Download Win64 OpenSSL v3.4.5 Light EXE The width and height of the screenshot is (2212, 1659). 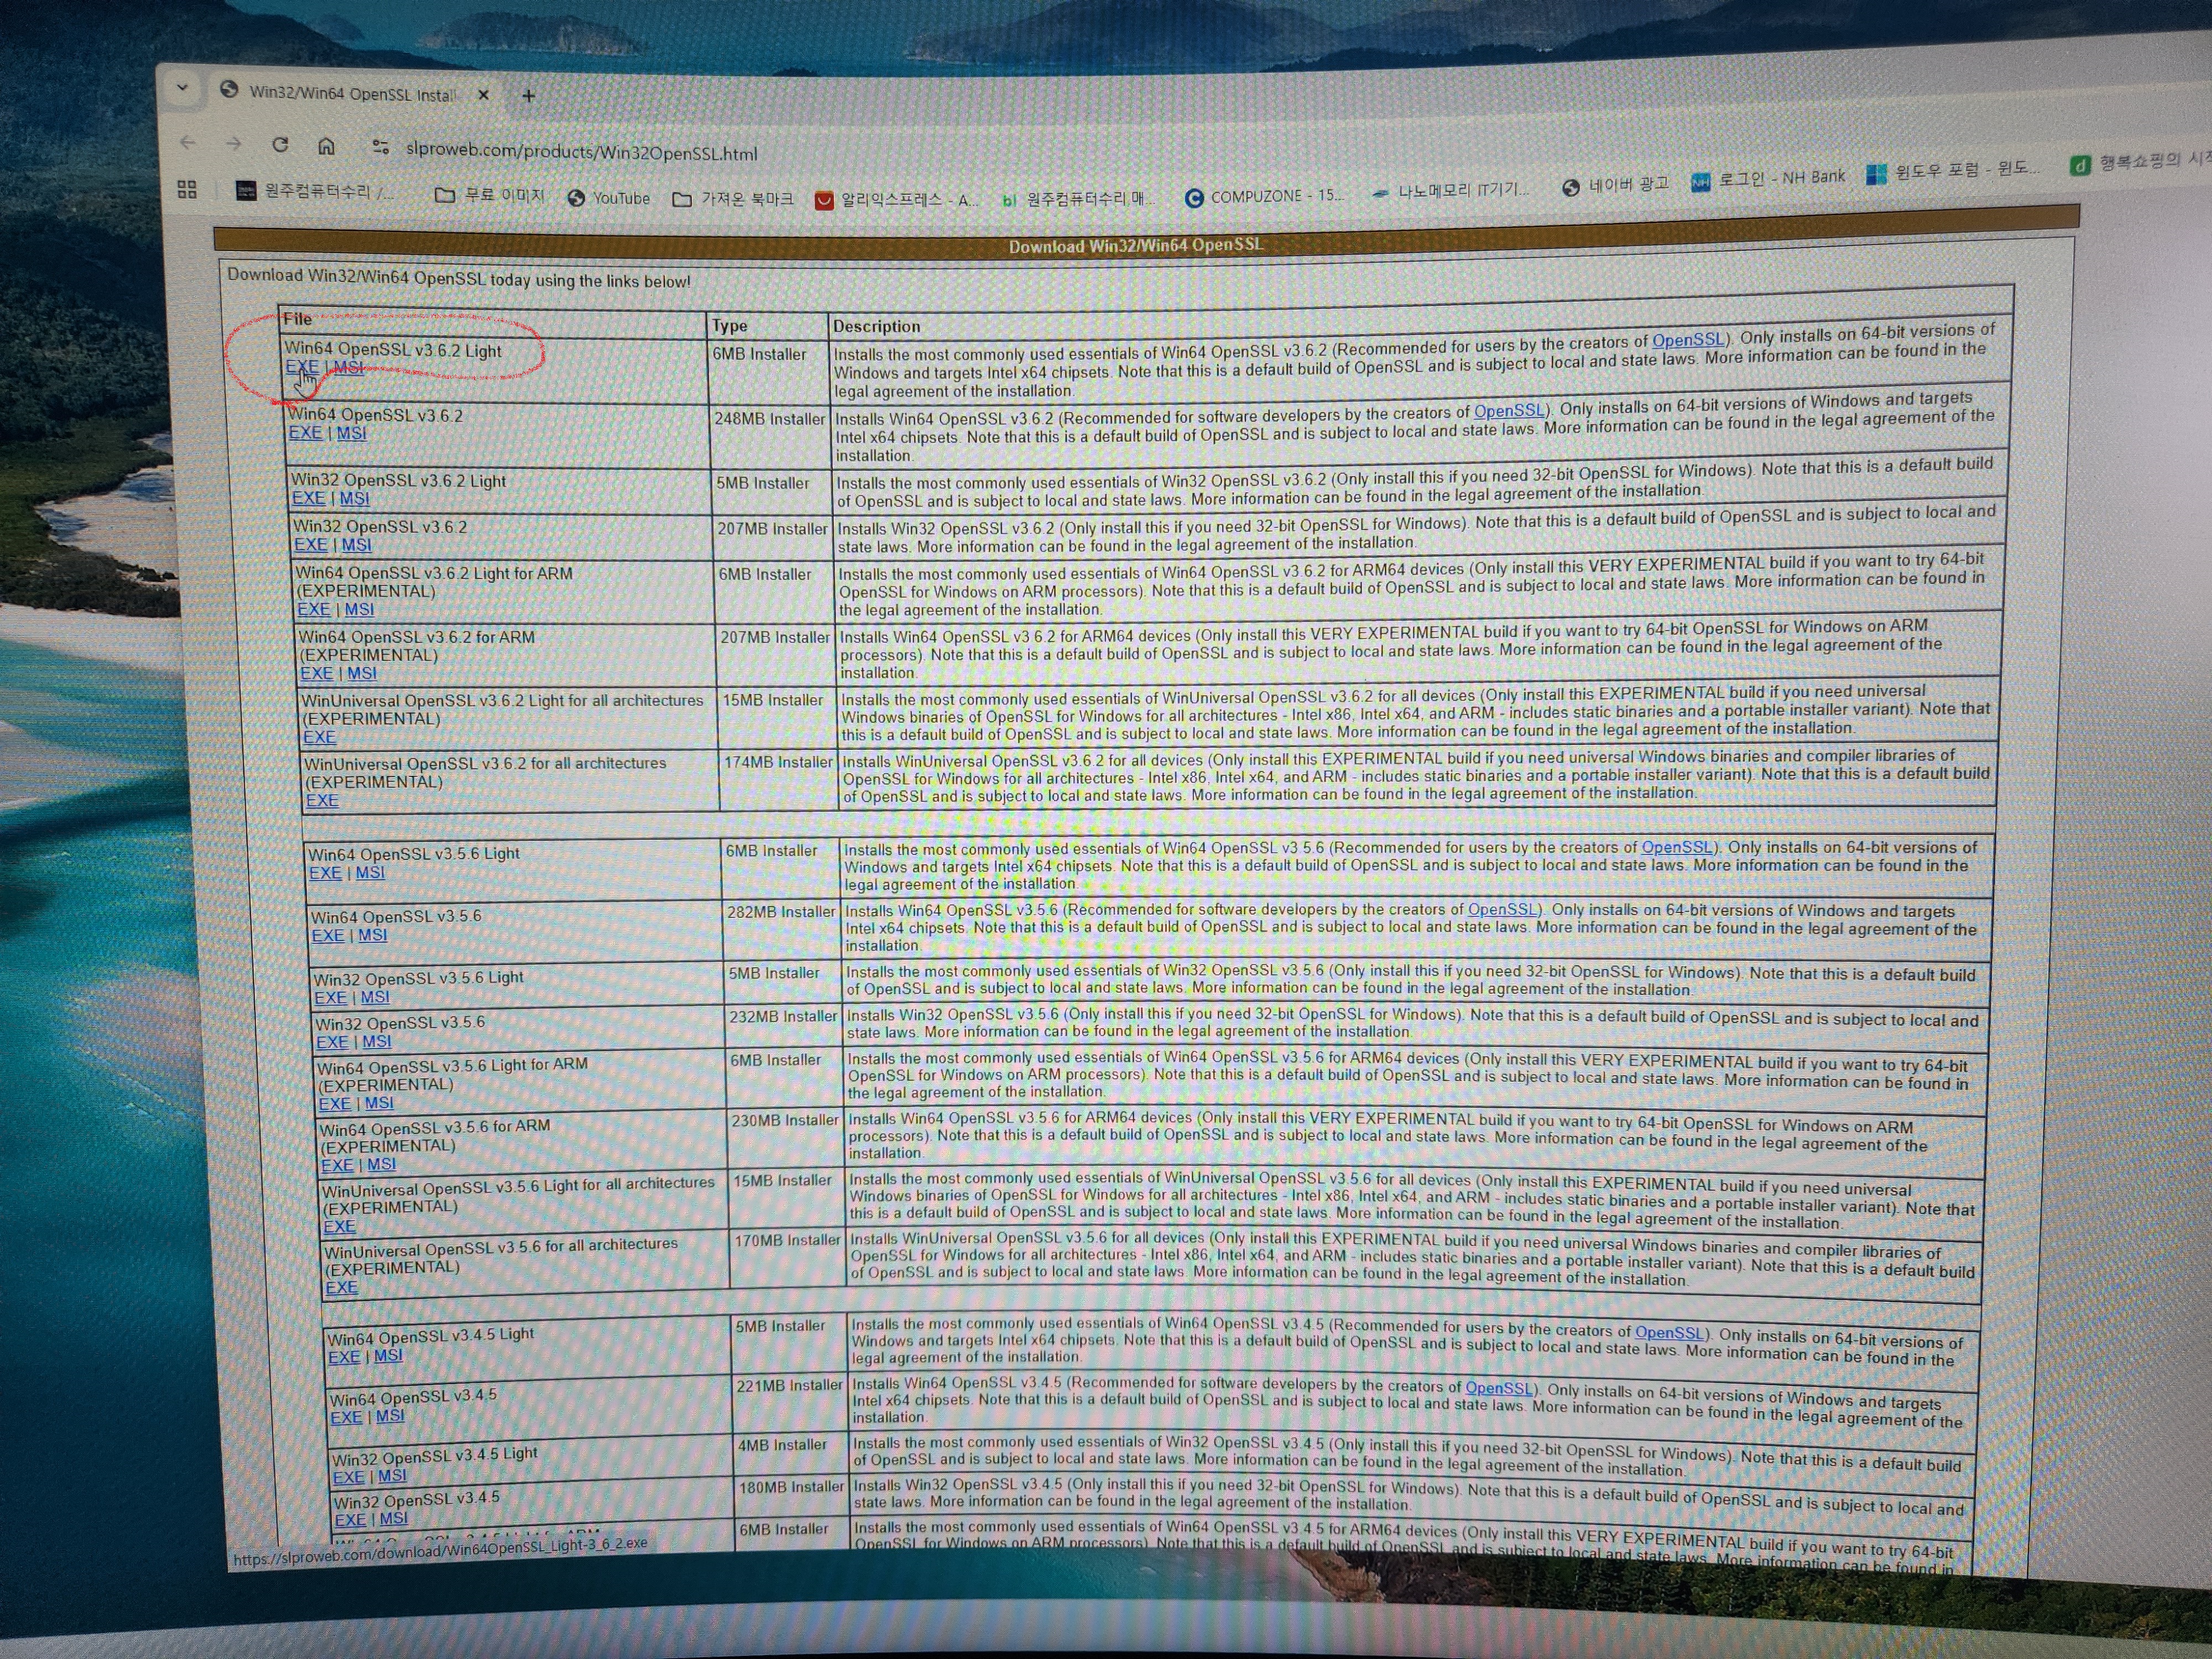344,1358
